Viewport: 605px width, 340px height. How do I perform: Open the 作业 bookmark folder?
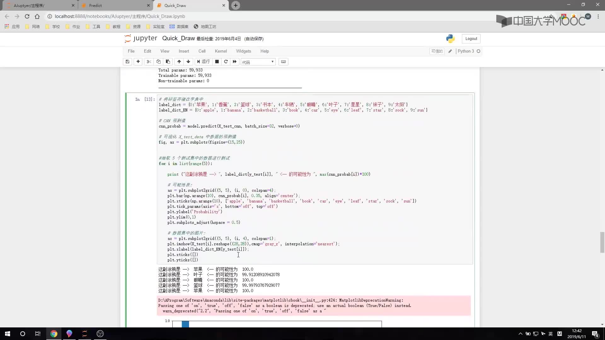click(x=73, y=27)
